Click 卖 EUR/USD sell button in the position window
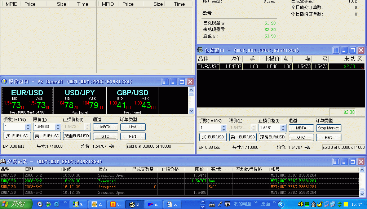Viewport: 367px width, 209px height. [243, 137]
